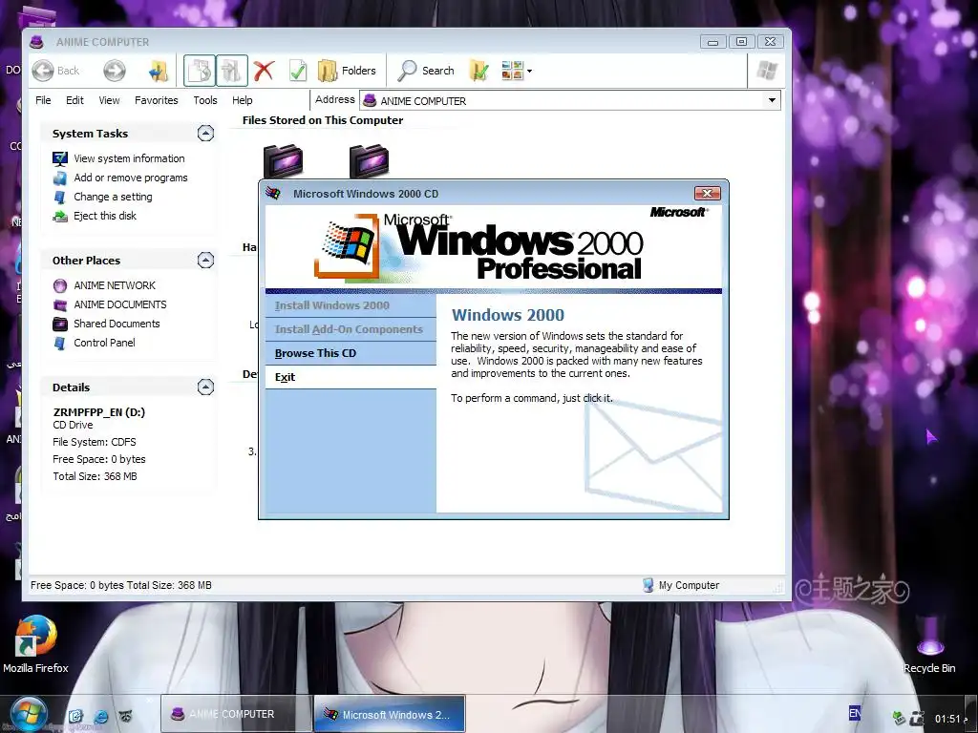Click the first quick launch icon beside Start
Image resolution: width=978 pixels, height=733 pixels.
(75, 716)
